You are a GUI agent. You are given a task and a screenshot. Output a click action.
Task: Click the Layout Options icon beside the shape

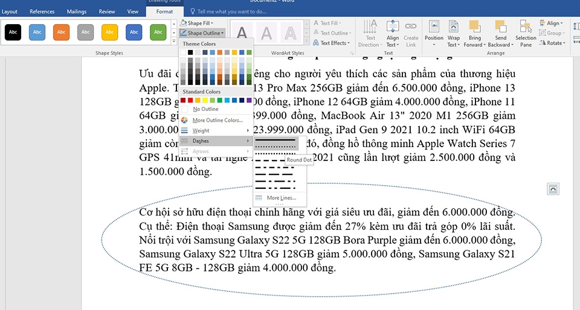(x=553, y=189)
